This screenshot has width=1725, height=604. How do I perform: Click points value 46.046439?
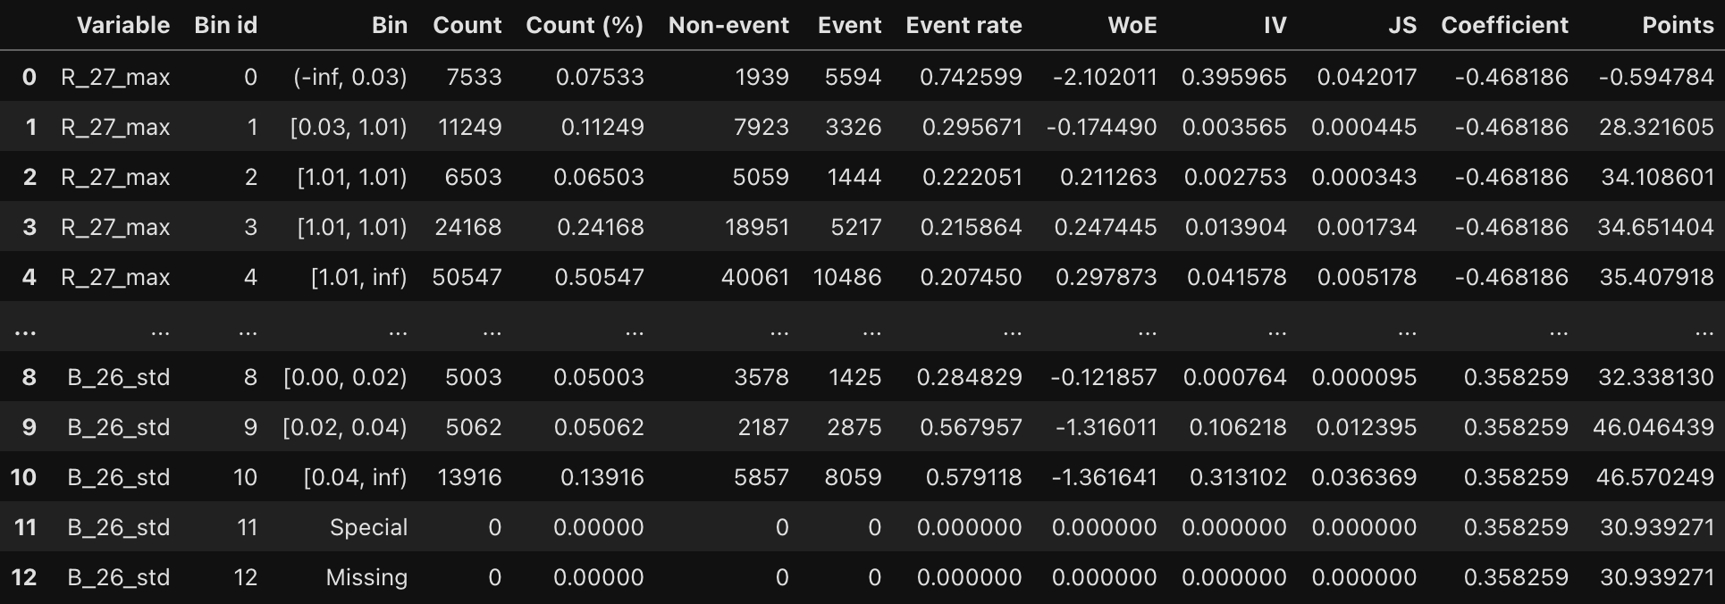click(x=1653, y=427)
